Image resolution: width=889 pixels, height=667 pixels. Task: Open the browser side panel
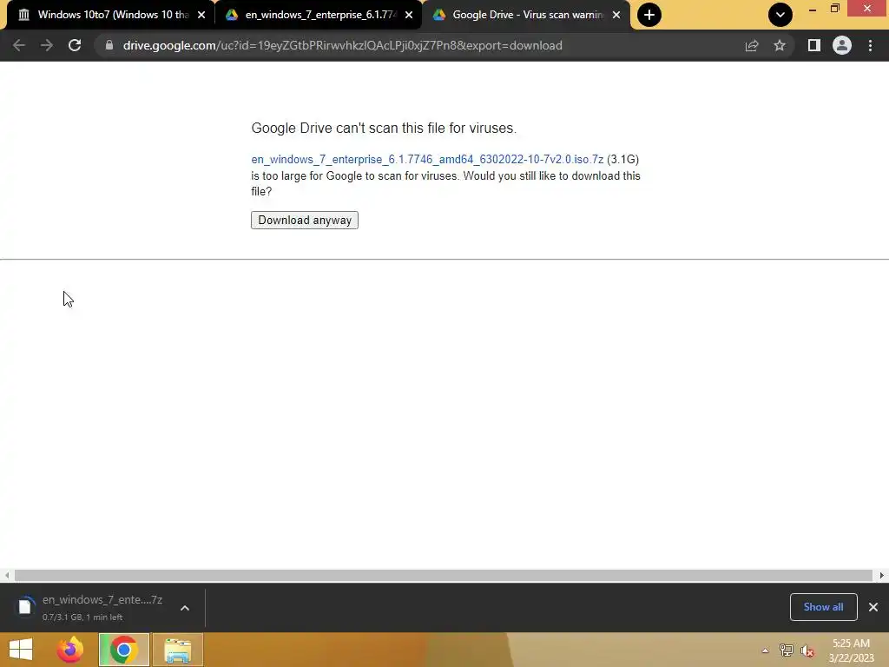[814, 45]
